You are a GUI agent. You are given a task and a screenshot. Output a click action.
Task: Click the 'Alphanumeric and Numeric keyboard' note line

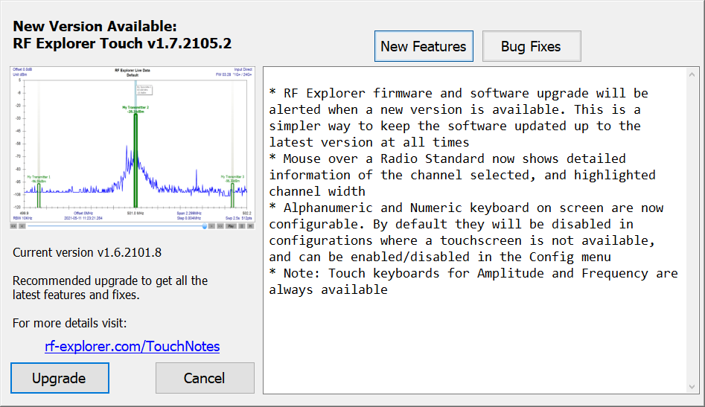[x=466, y=208]
